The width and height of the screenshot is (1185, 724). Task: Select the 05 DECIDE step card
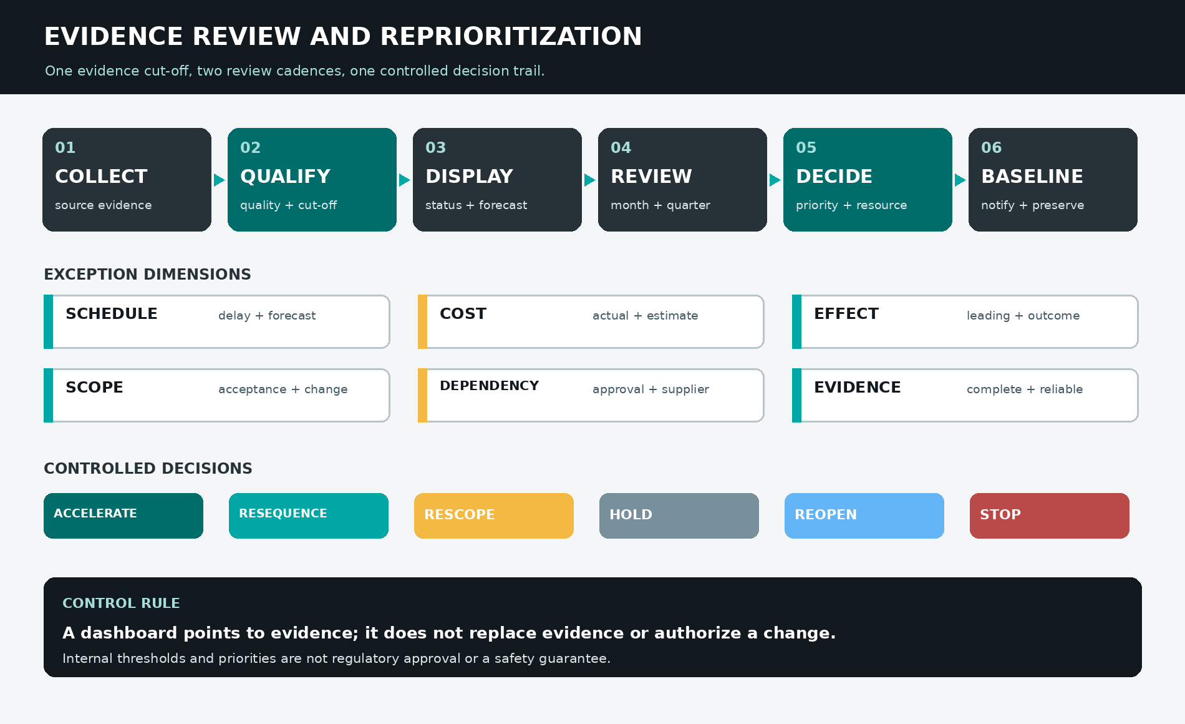(x=868, y=180)
